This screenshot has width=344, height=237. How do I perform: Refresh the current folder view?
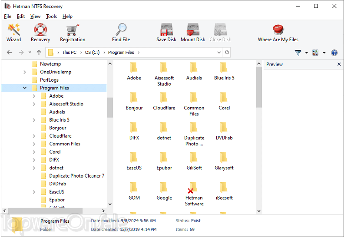point(227,52)
